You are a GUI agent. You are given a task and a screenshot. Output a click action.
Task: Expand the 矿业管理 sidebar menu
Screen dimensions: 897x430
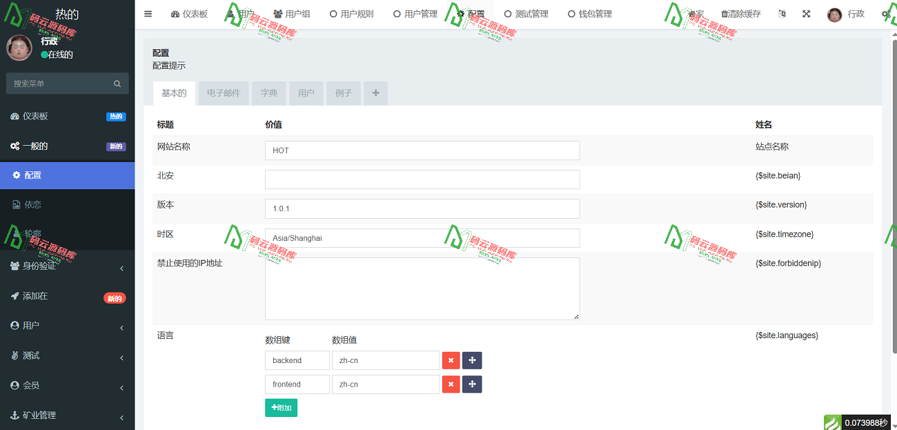coord(67,416)
